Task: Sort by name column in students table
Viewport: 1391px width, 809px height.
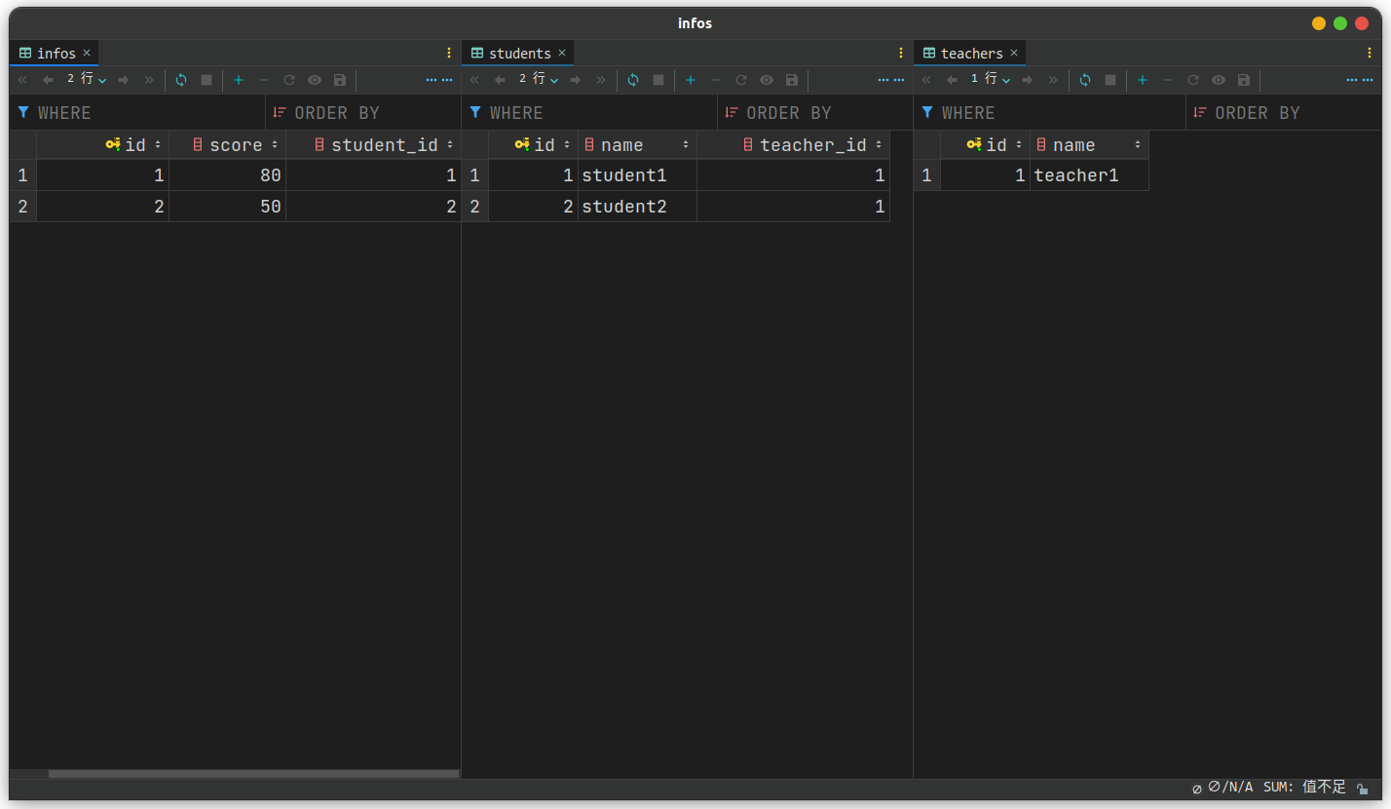Action: (638, 145)
